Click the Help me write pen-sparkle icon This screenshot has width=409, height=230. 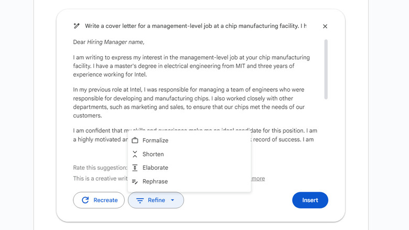pos(77,26)
